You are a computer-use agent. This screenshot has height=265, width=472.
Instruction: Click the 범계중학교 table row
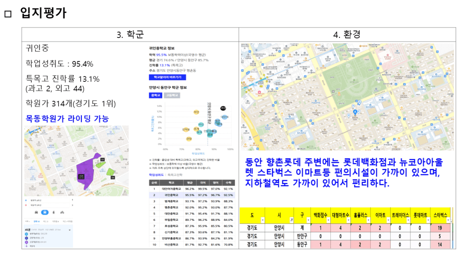pyautogui.click(x=192, y=201)
